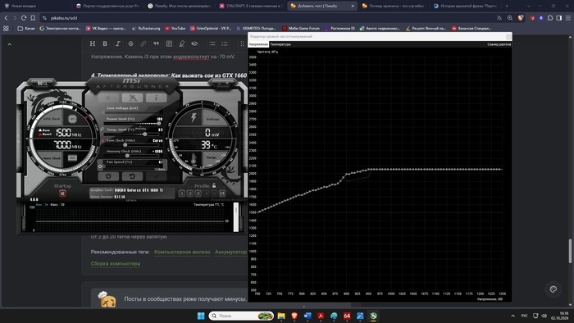Toggle the profile lock icon
The image size is (574, 323).
click(x=214, y=185)
